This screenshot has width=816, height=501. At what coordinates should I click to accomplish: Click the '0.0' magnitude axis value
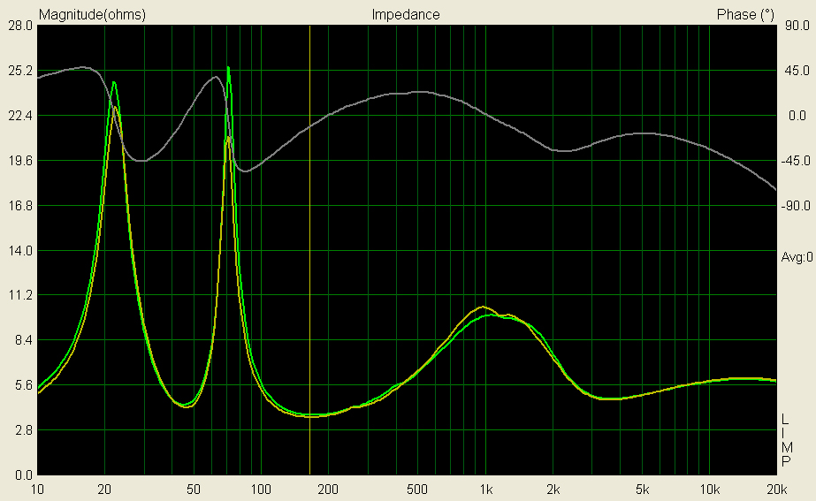(23, 475)
